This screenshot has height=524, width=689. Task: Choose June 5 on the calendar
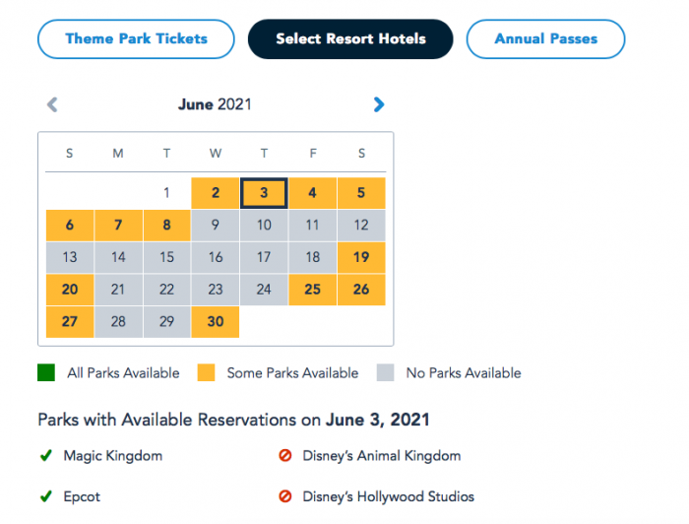point(361,193)
